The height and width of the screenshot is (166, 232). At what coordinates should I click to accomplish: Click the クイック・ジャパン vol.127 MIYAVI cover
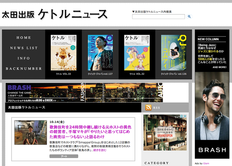pos(100,52)
